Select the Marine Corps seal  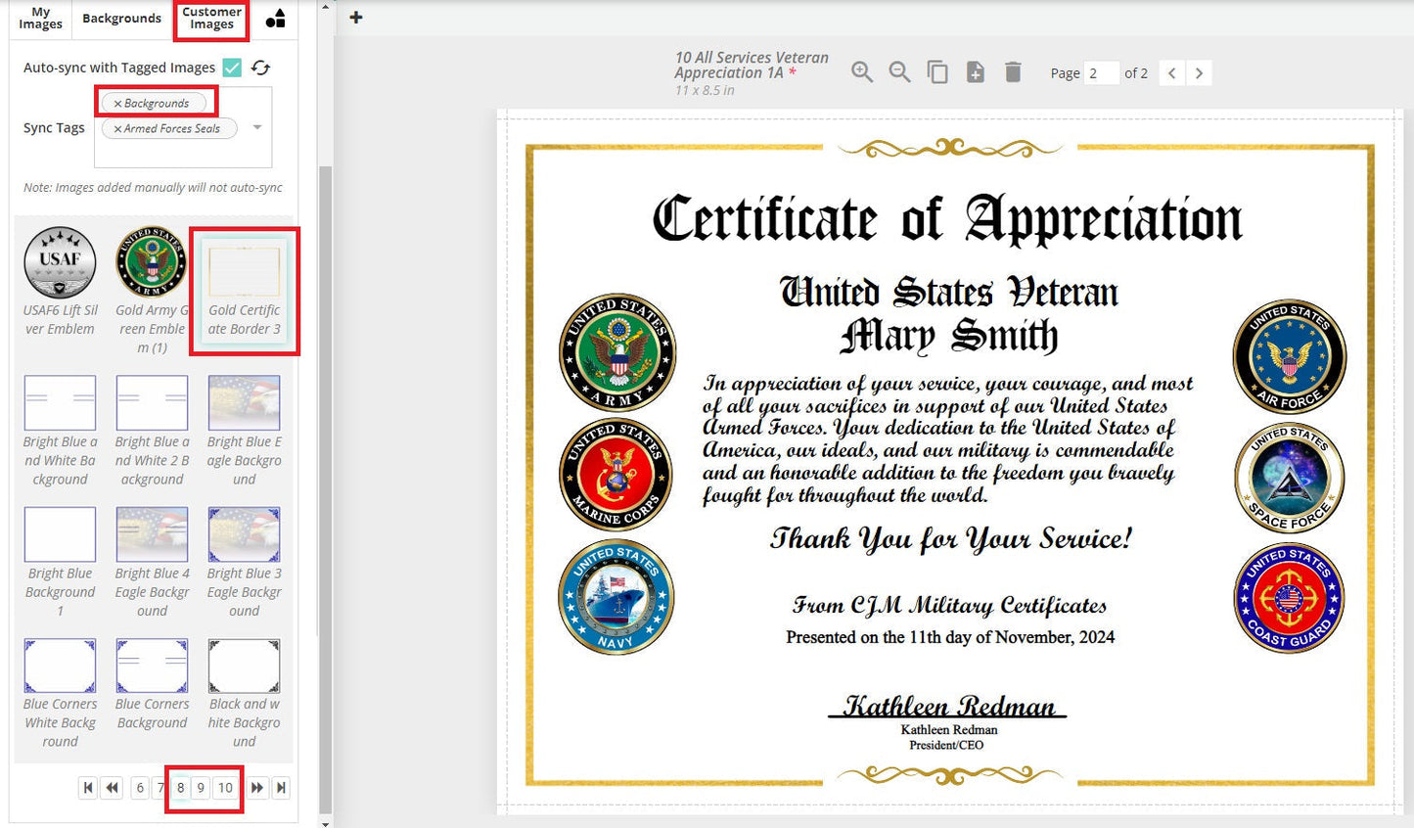[616, 475]
